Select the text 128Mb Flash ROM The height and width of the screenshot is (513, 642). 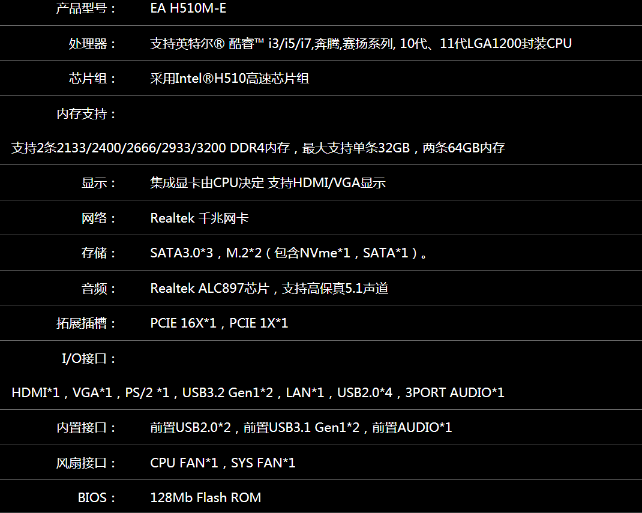point(206,497)
